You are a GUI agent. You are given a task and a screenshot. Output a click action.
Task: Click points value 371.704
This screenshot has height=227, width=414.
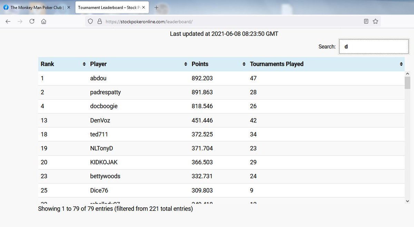coord(202,148)
